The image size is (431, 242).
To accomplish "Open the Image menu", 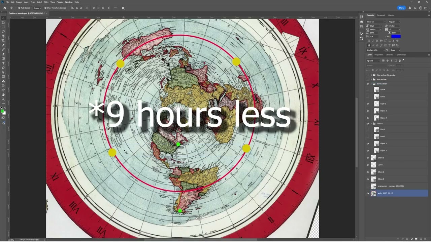I will tap(19, 2).
